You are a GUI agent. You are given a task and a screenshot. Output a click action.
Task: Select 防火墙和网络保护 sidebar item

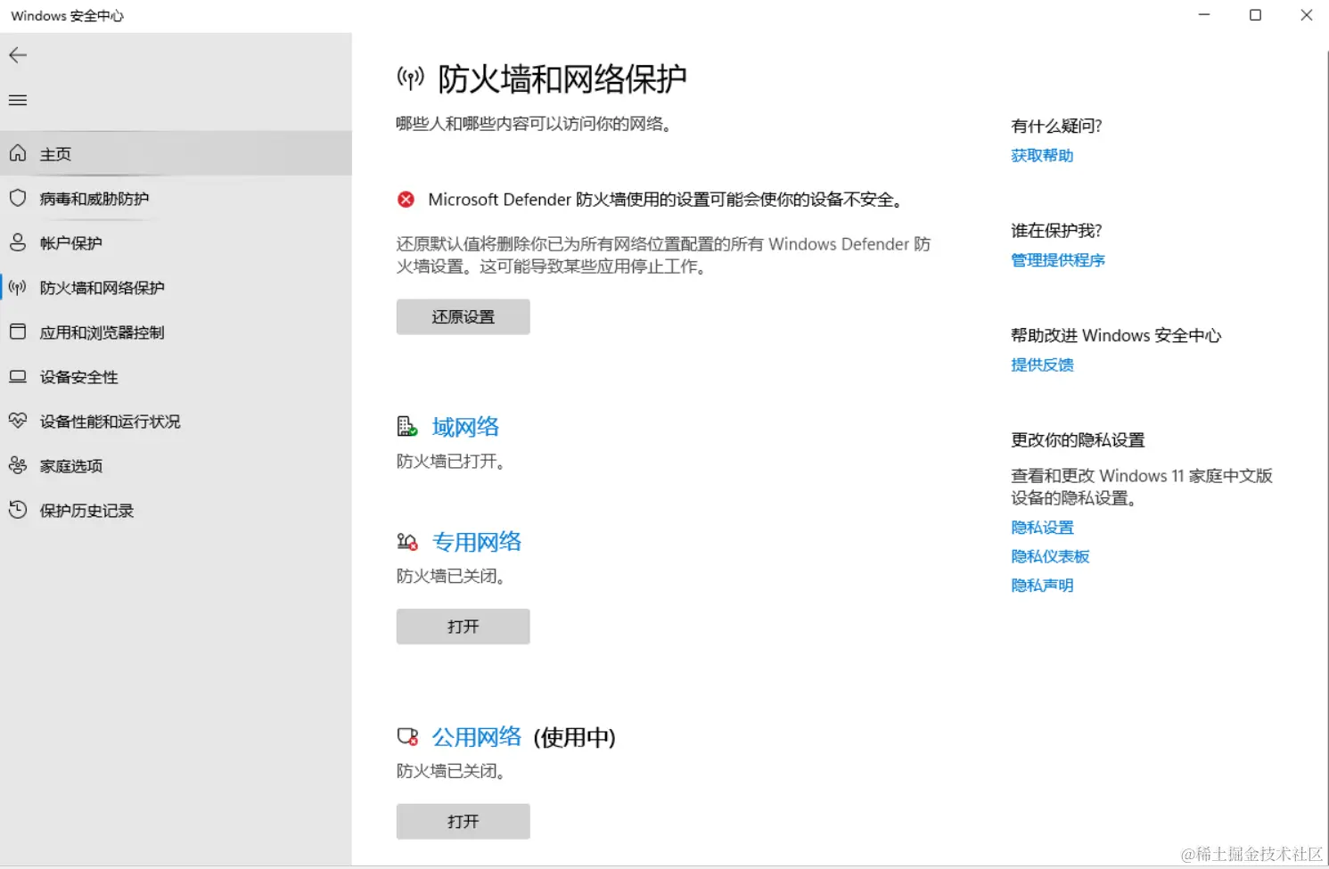pyautogui.click(x=176, y=287)
